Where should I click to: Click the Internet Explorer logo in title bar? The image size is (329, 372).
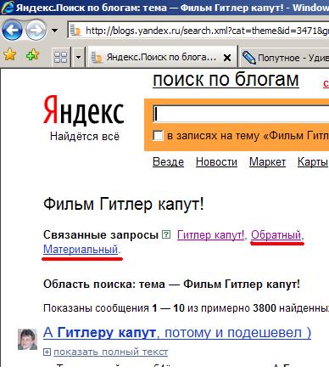coord(8,8)
